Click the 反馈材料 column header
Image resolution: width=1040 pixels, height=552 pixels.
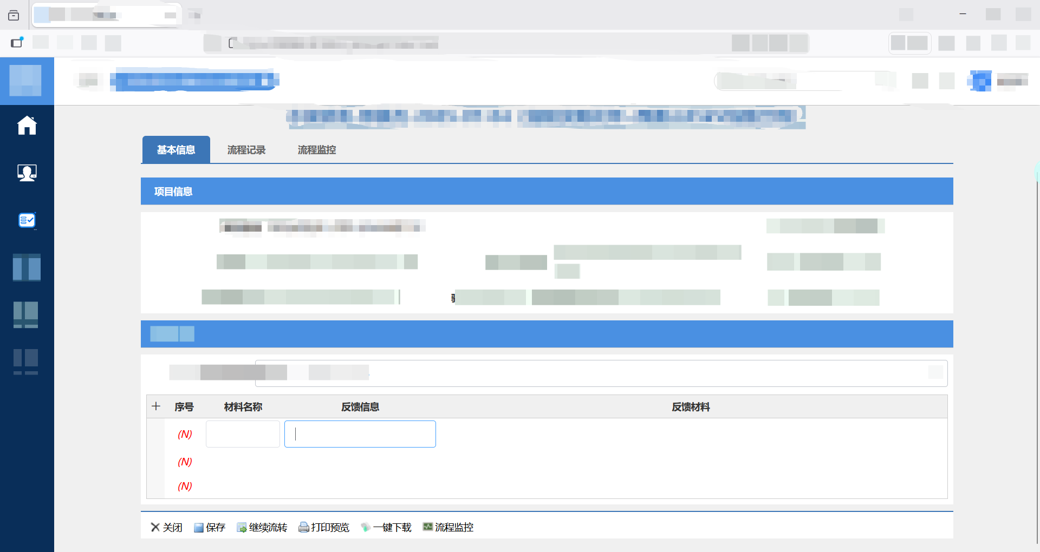pos(691,407)
